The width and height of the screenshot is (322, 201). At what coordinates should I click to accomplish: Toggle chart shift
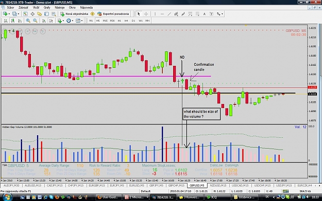coord(51,21)
